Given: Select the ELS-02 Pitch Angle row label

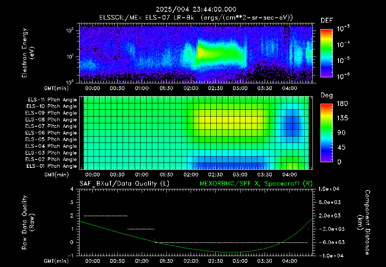Looking at the screenshot, I should pyautogui.click(x=51, y=160).
